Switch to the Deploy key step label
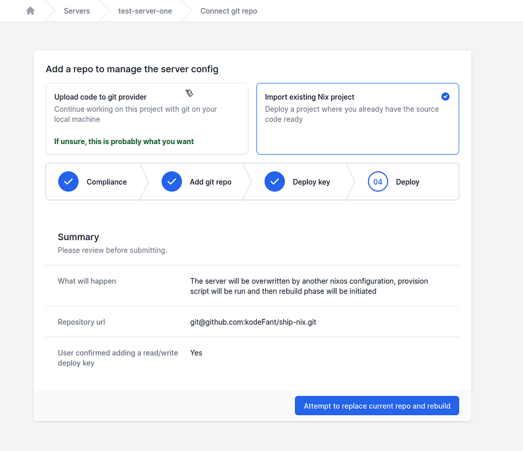The width and height of the screenshot is (523, 451). (311, 182)
